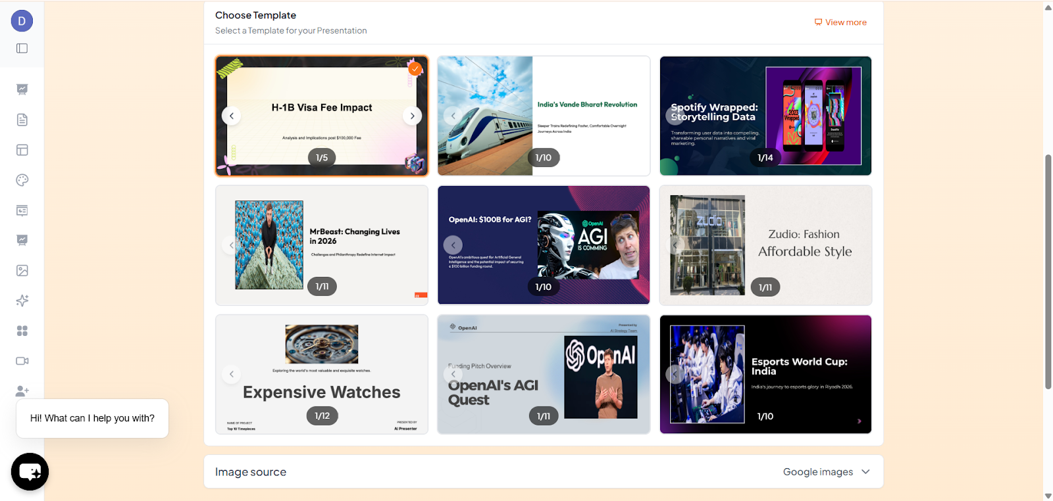Screen dimensions: 1053x501
Task: Open the add user icon in sidebar
Action: 22,391
